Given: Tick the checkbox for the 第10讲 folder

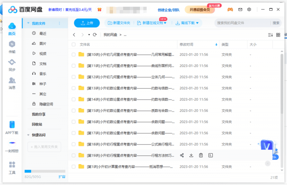Looking at the screenshot, I should [x=74, y=54].
